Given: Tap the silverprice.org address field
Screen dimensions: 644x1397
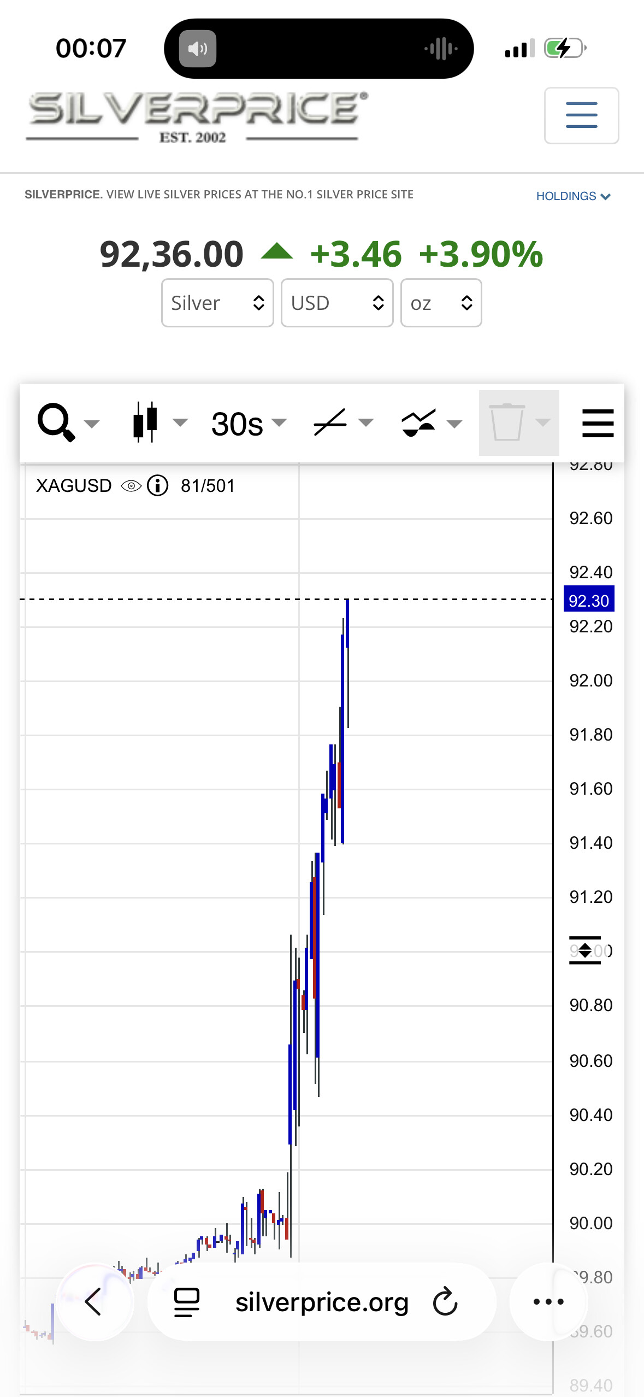Looking at the screenshot, I should click(322, 1302).
